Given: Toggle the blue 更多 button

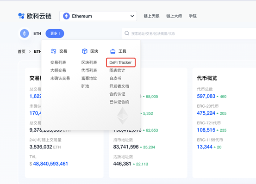Looking at the screenshot, I should coord(55,33).
